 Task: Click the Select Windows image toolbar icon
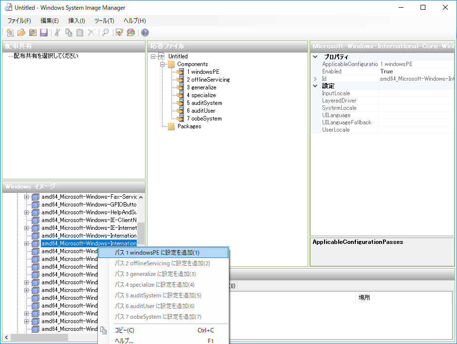click(x=33, y=33)
